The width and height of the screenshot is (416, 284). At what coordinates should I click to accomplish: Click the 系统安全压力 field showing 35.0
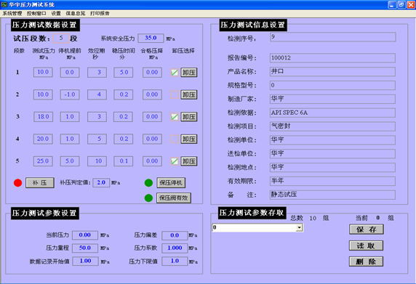pyautogui.click(x=151, y=38)
